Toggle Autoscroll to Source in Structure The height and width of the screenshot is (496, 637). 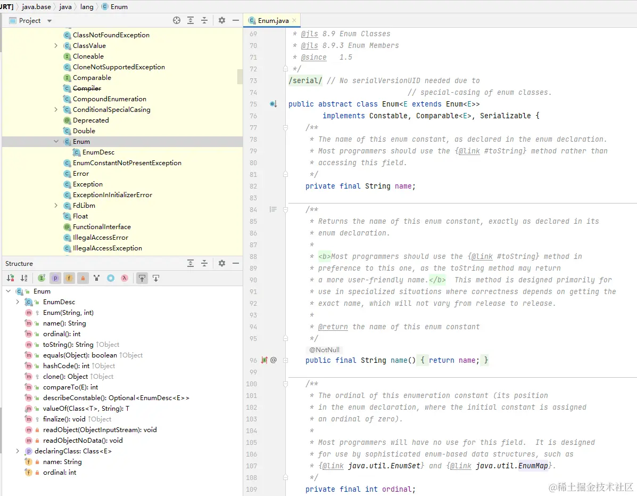(x=142, y=278)
